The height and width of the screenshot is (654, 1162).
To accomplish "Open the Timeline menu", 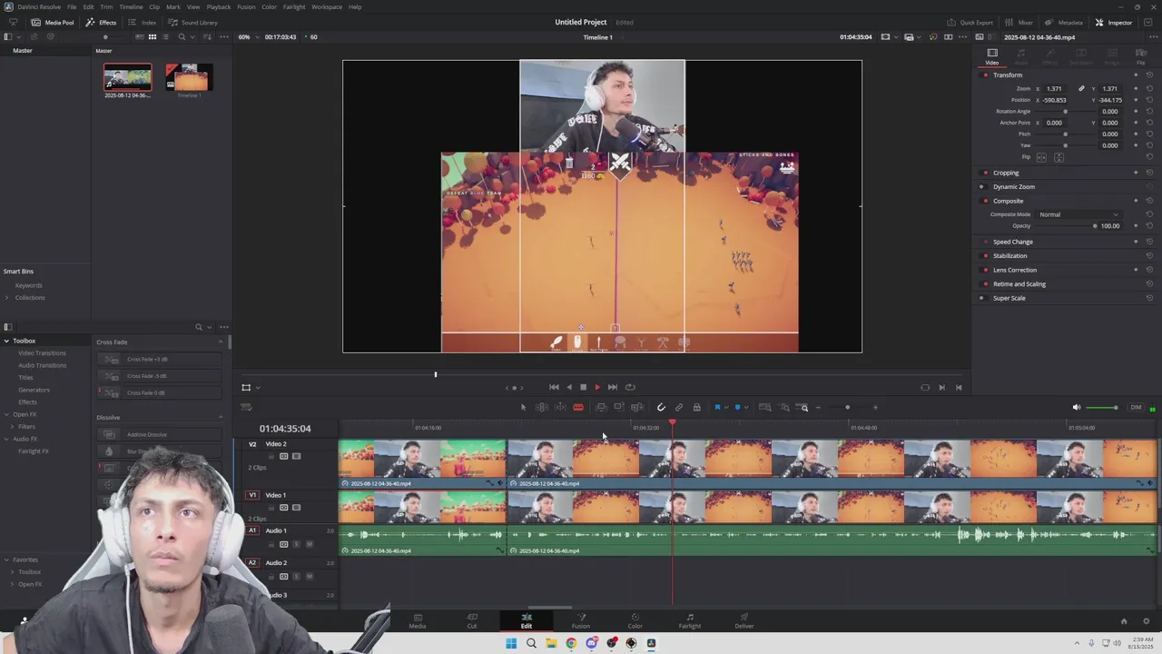I will (131, 6).
